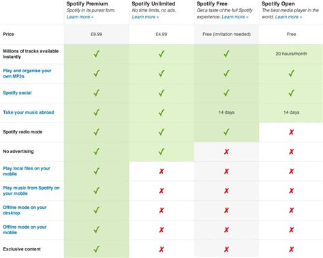Follow the Spotify Free Learn more link
This screenshot has width=323, height=258.
[x=235, y=17]
